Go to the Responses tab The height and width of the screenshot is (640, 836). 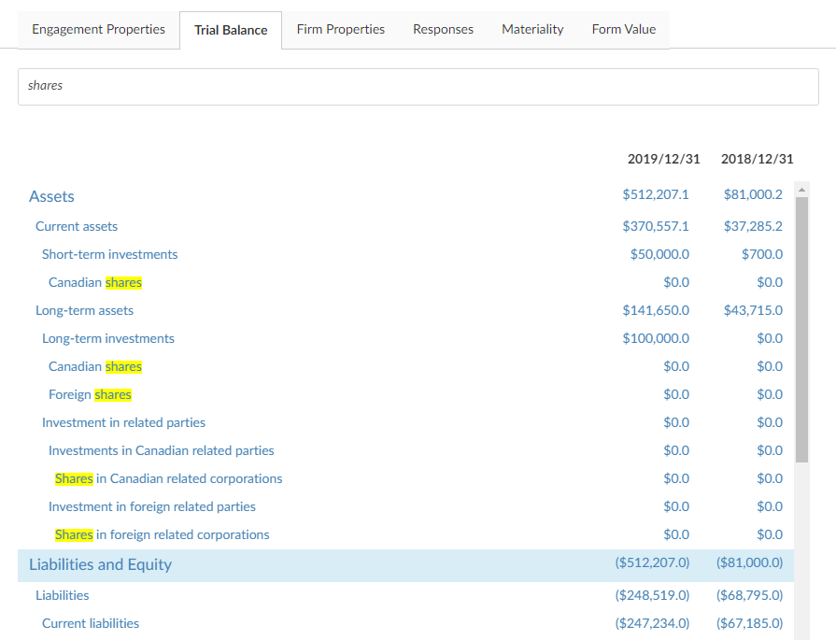click(x=443, y=29)
